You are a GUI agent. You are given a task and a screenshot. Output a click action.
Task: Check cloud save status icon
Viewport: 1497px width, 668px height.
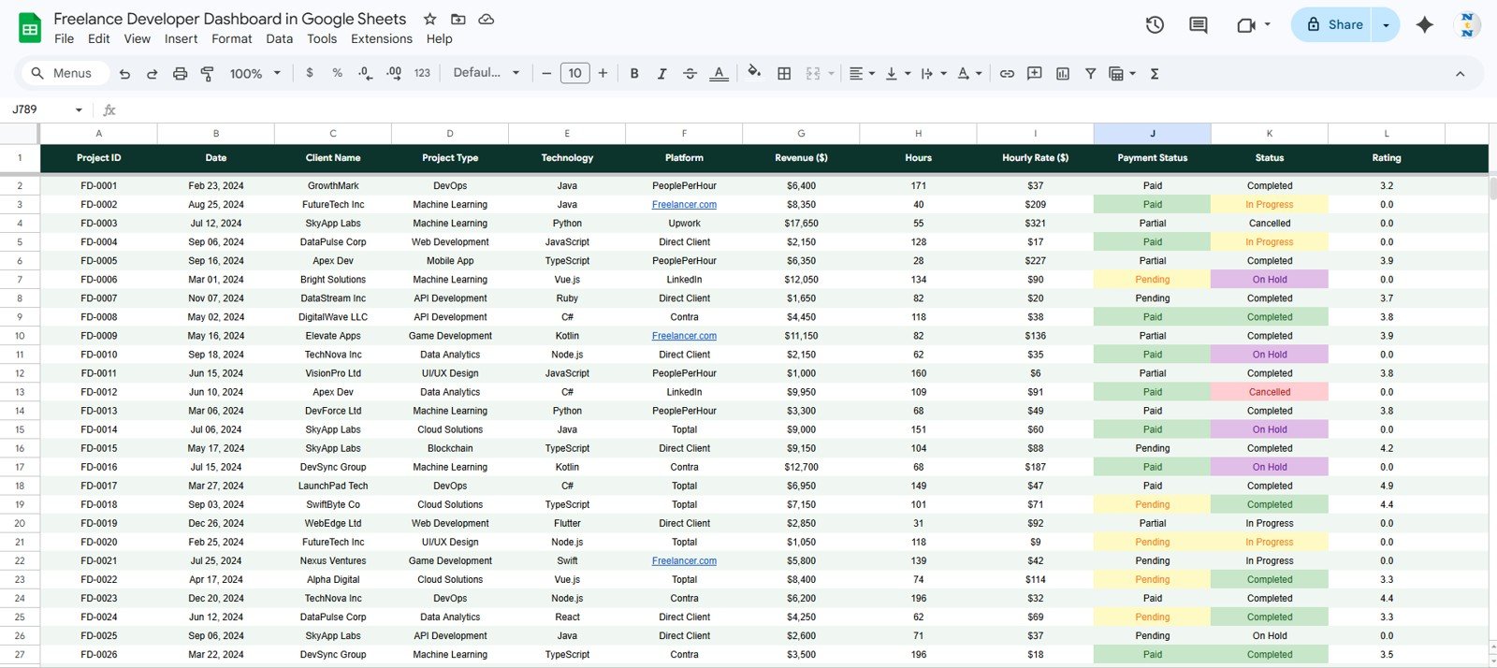pyautogui.click(x=486, y=19)
